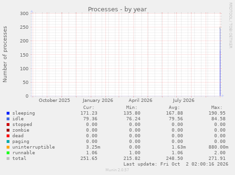Click uninterruptible average value 1.63m
Viewport: 235px width, 175px height.
click(x=179, y=147)
